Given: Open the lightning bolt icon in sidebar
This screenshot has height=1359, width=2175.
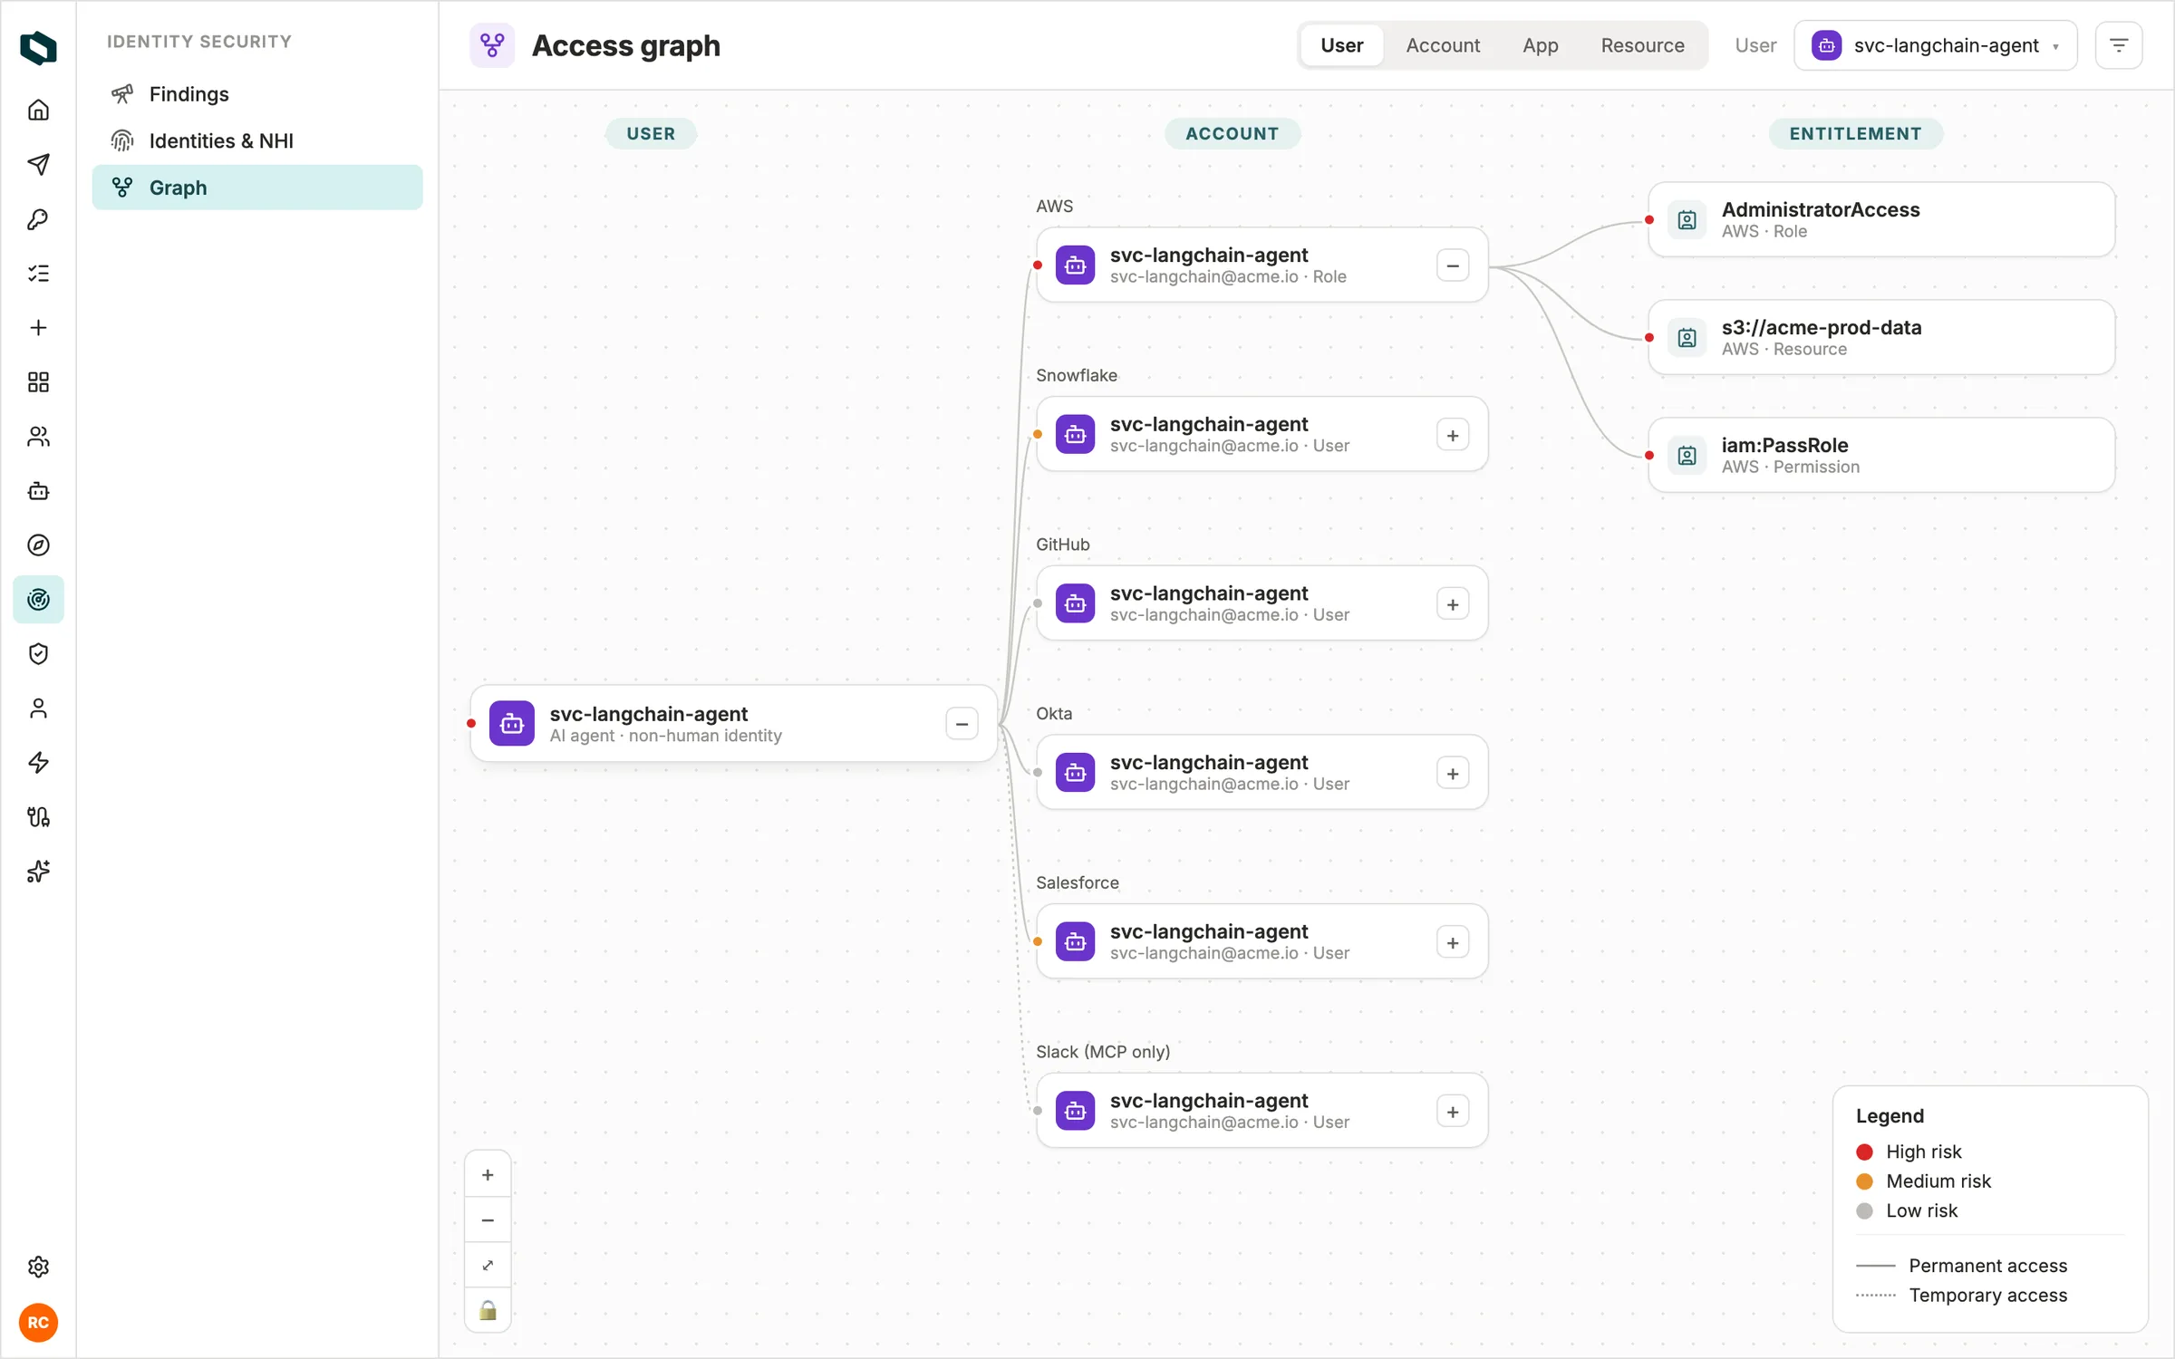Looking at the screenshot, I should 38,762.
